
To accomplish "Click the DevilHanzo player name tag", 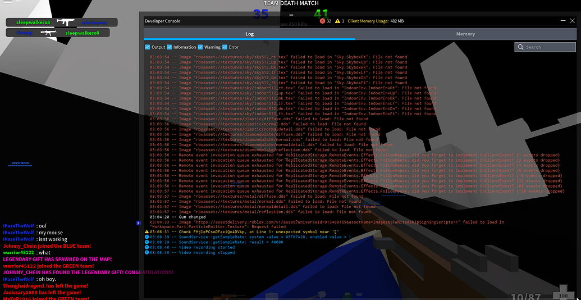I will tap(20, 163).
